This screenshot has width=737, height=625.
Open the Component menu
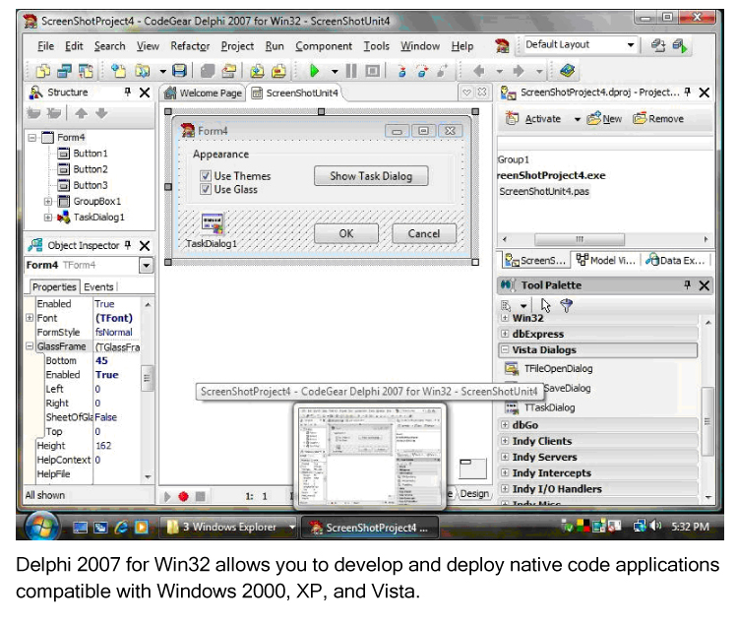324,46
